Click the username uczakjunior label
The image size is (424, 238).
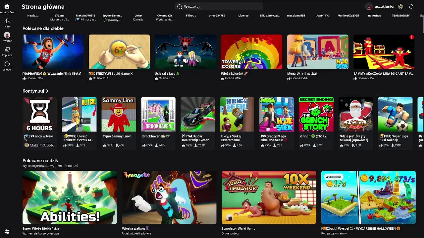[x=385, y=7]
